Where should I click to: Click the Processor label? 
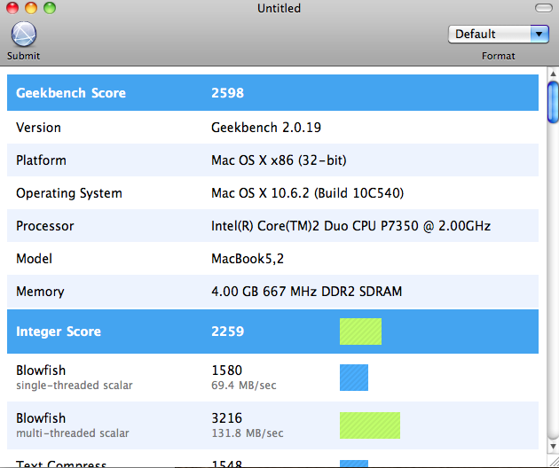[45, 226]
